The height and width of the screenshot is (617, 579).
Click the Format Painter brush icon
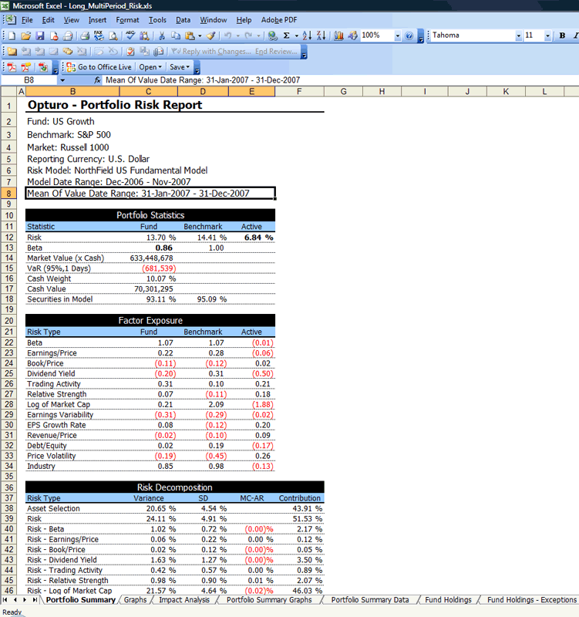pos(210,36)
